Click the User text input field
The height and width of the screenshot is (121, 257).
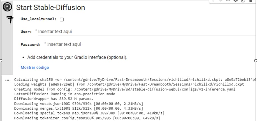click(146, 32)
